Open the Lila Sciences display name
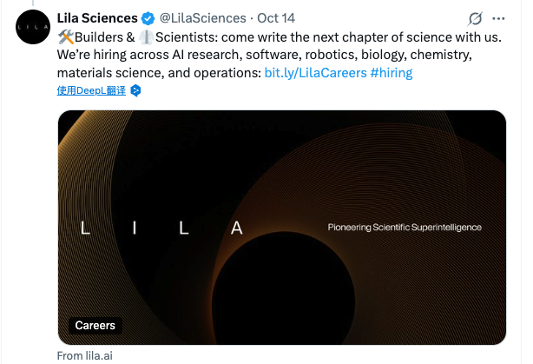The width and height of the screenshot is (533, 364). [97, 18]
